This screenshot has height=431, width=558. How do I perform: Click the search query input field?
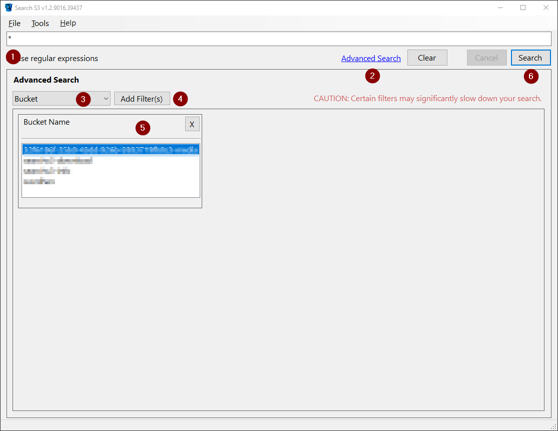tap(279, 39)
